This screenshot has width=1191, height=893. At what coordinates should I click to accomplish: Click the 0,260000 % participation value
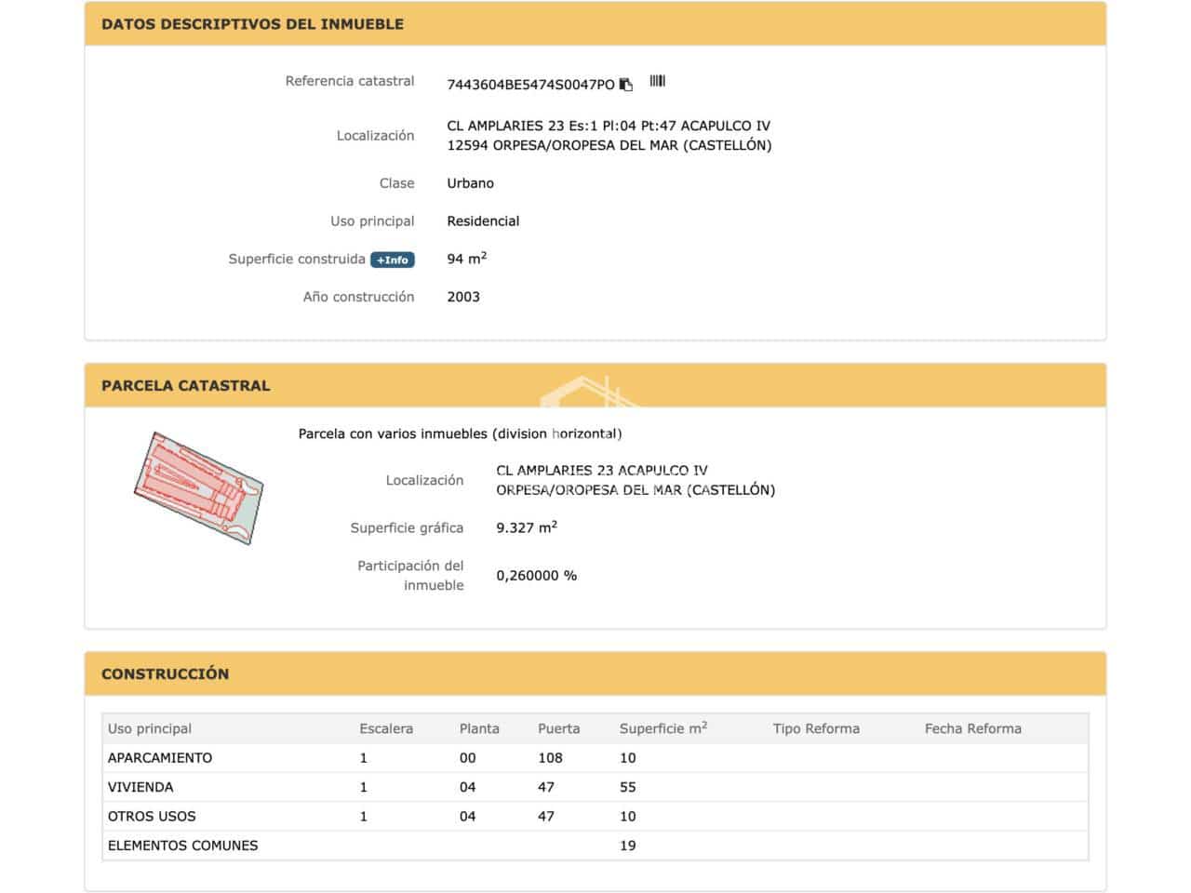point(537,576)
